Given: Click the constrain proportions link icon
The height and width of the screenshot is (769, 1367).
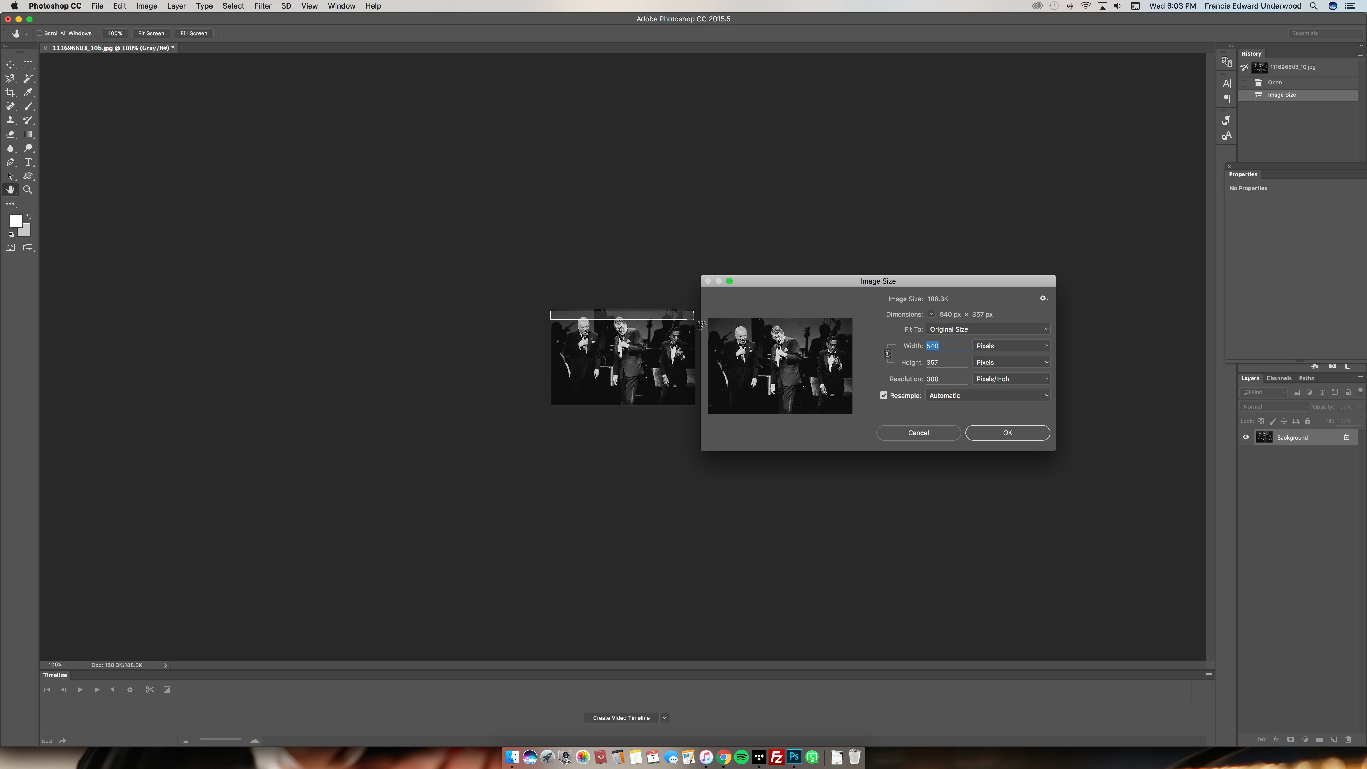Looking at the screenshot, I should pyautogui.click(x=887, y=354).
